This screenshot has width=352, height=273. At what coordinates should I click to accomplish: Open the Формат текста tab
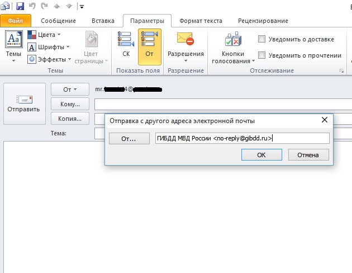point(198,21)
